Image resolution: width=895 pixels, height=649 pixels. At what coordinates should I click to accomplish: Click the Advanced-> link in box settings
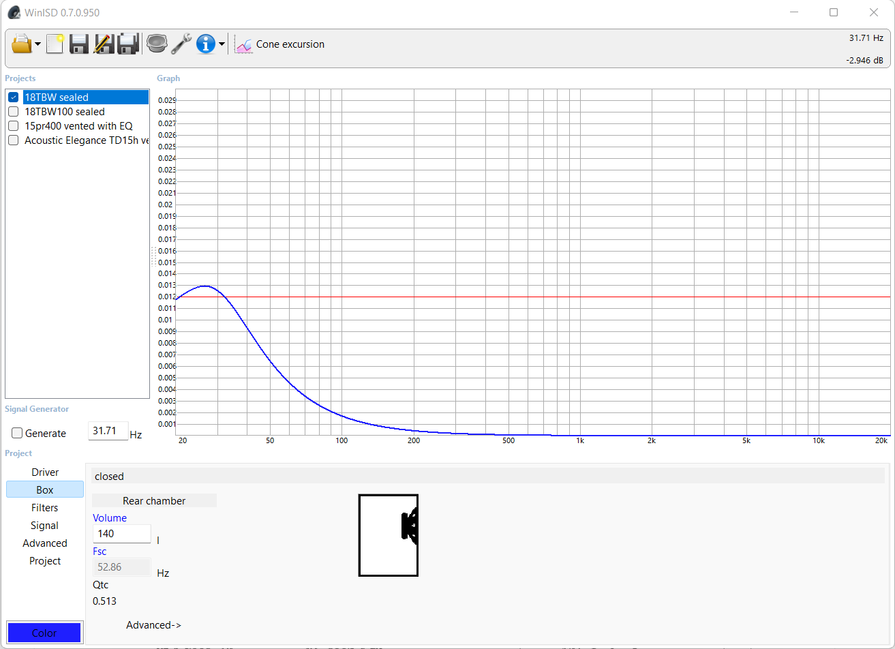[x=154, y=625]
